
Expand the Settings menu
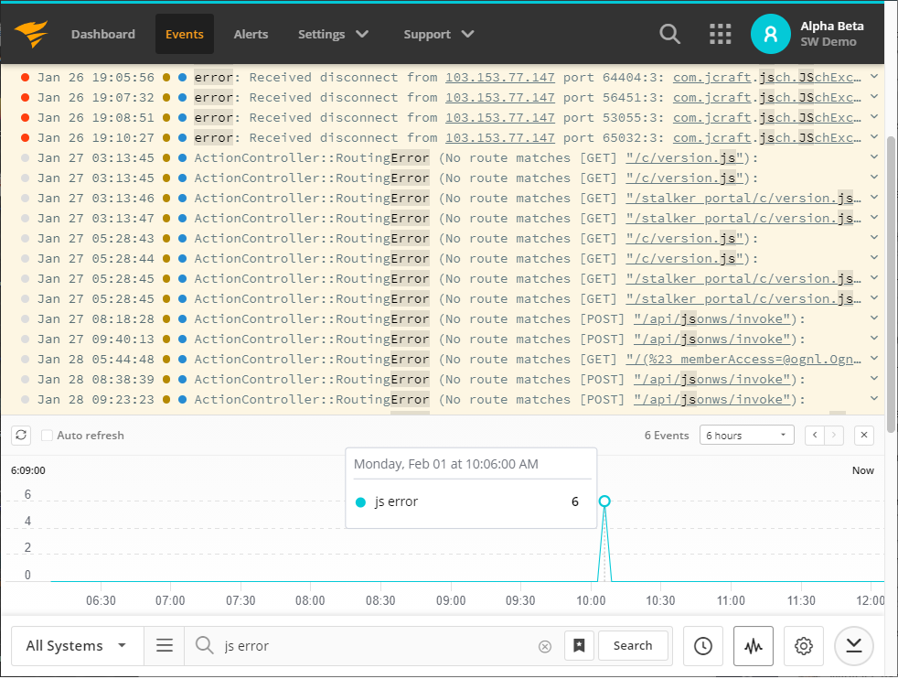tap(333, 35)
